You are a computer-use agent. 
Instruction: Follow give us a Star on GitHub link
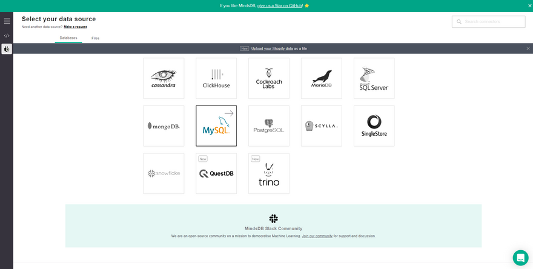[x=280, y=6]
